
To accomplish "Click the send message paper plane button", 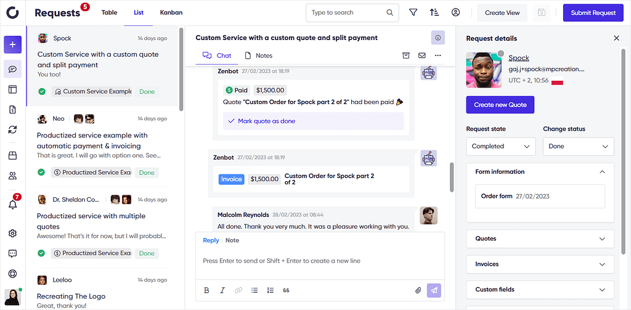I will 434,290.
